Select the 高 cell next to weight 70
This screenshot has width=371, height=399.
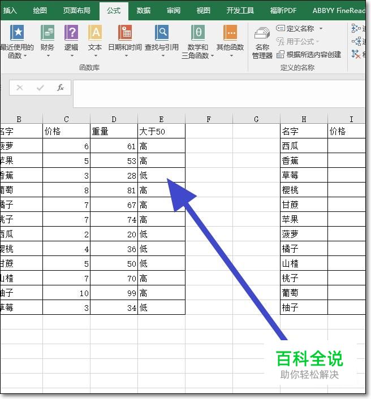(161, 278)
